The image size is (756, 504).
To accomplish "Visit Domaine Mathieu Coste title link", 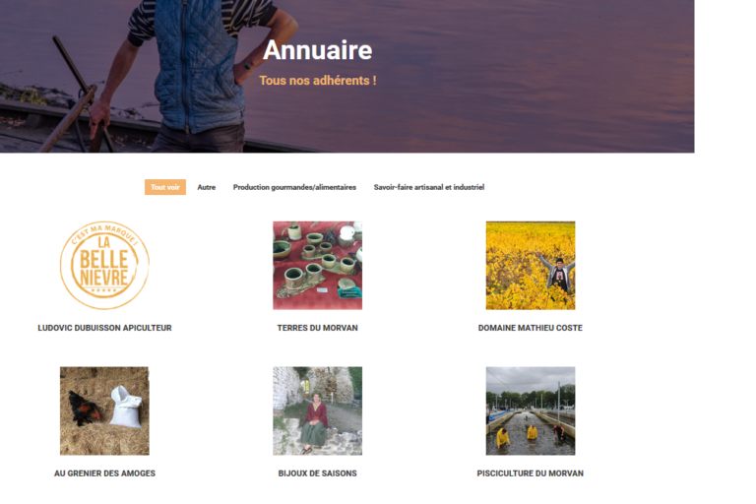I will [531, 328].
